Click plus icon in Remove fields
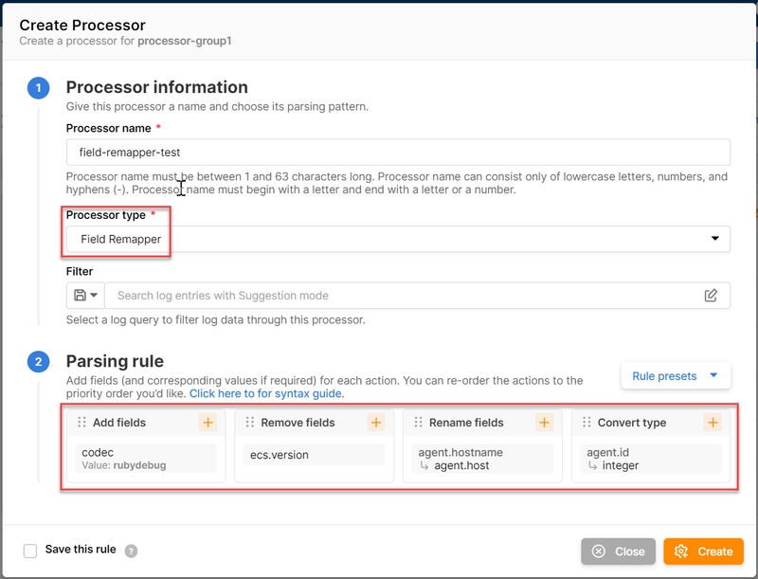Viewport: 758px width, 579px height. (376, 423)
